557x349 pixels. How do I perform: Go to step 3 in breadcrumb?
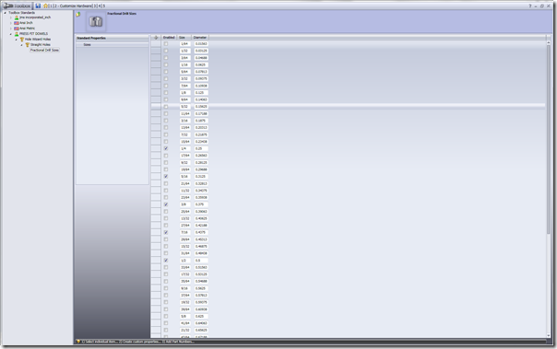95,6
